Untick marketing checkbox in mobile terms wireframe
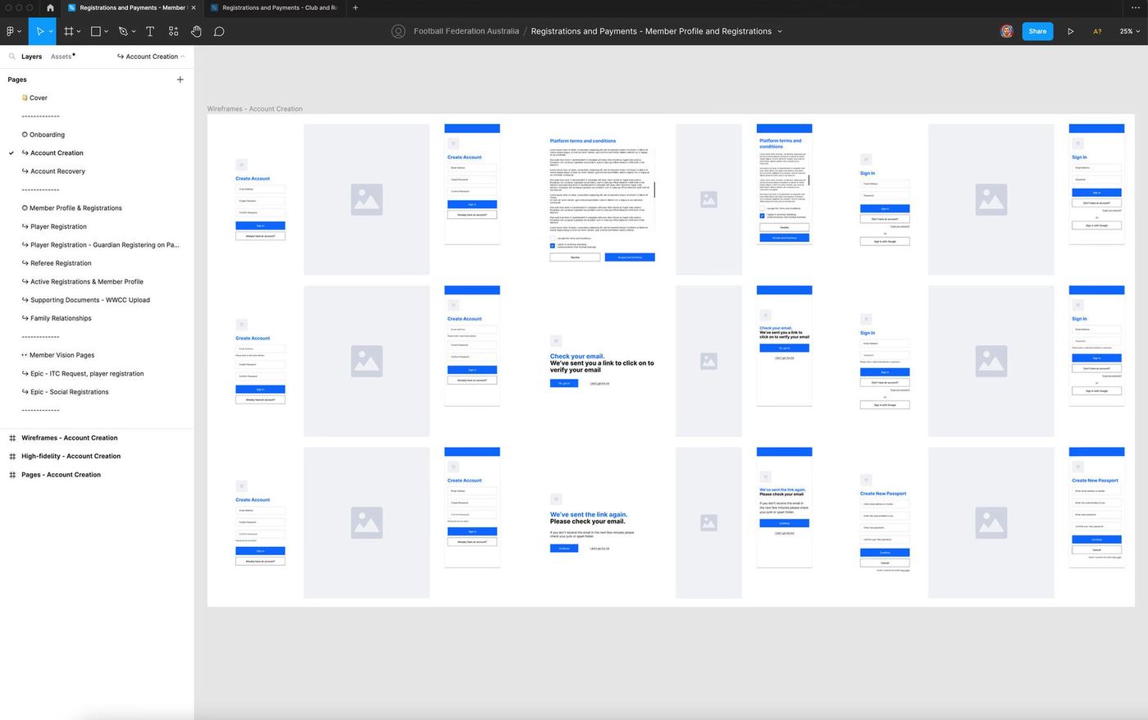1148x720 pixels. tap(762, 216)
